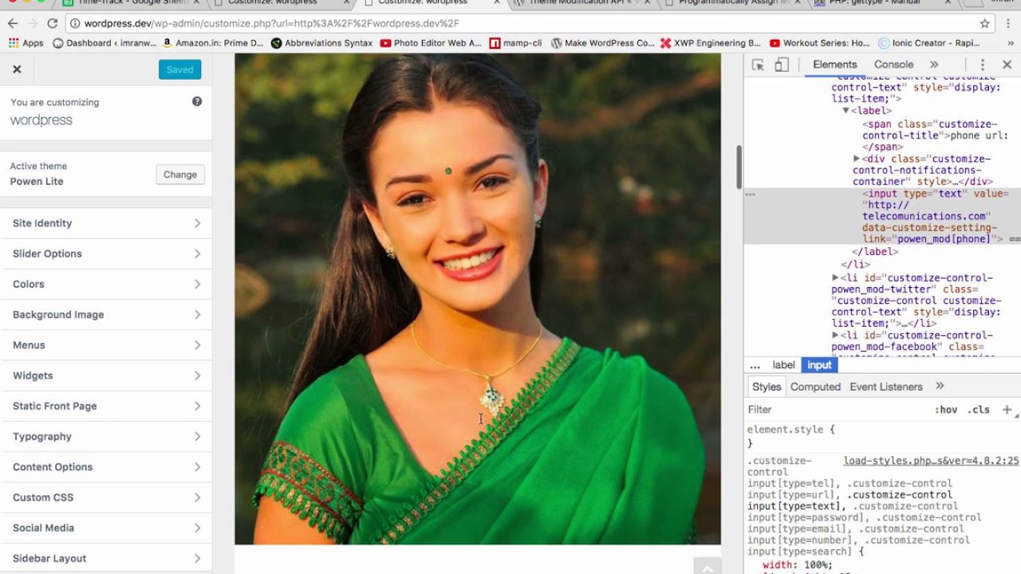Open the Custom CSS section
Screen dimensions: 1021x574
(106, 497)
